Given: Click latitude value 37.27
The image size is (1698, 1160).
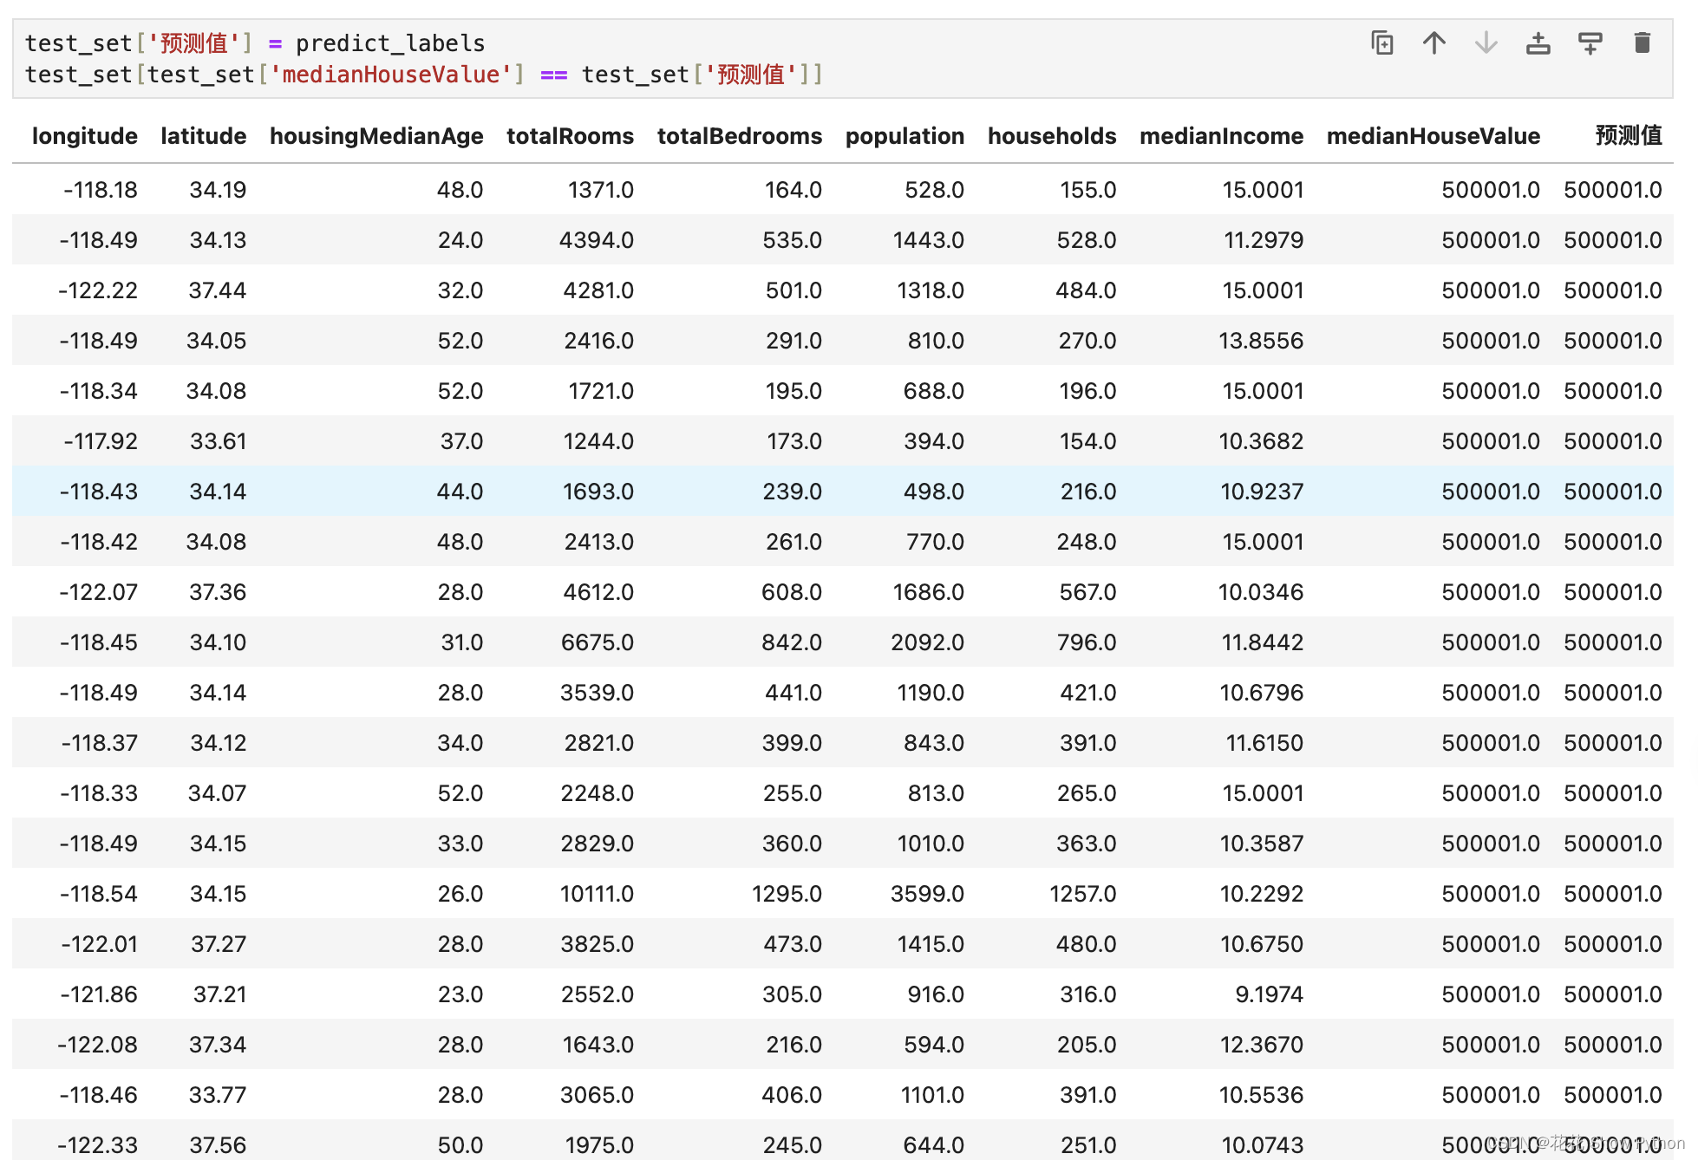Looking at the screenshot, I should pos(219,944).
